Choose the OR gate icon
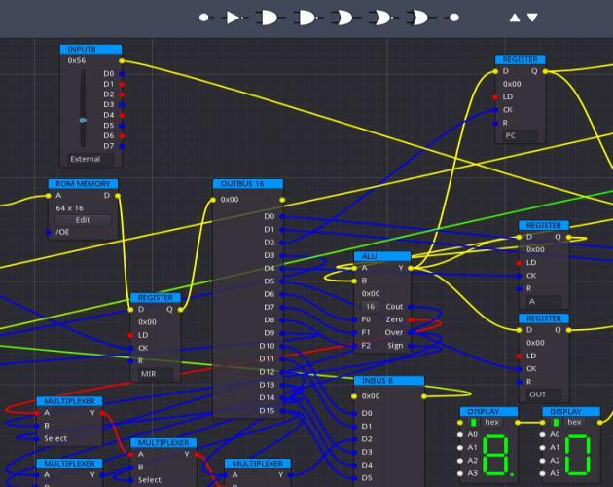 [x=343, y=18]
